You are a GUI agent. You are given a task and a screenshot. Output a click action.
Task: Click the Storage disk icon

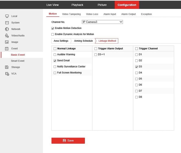tap(7, 67)
